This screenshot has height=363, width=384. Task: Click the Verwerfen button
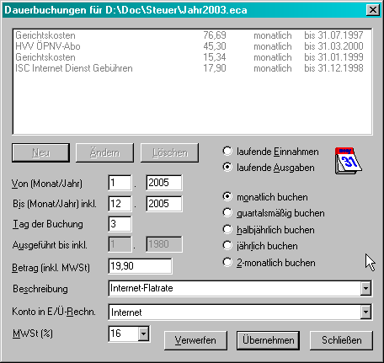(x=195, y=340)
